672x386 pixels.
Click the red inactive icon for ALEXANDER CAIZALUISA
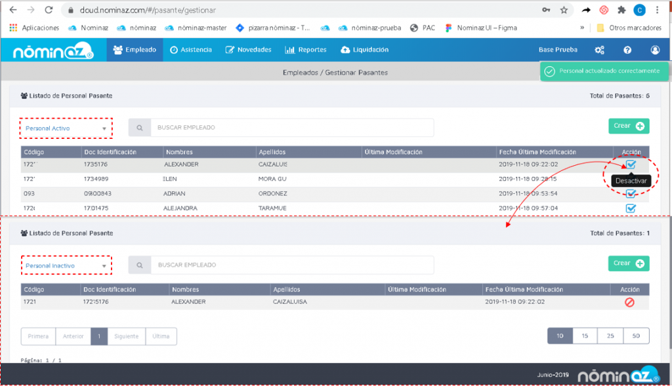click(x=629, y=302)
